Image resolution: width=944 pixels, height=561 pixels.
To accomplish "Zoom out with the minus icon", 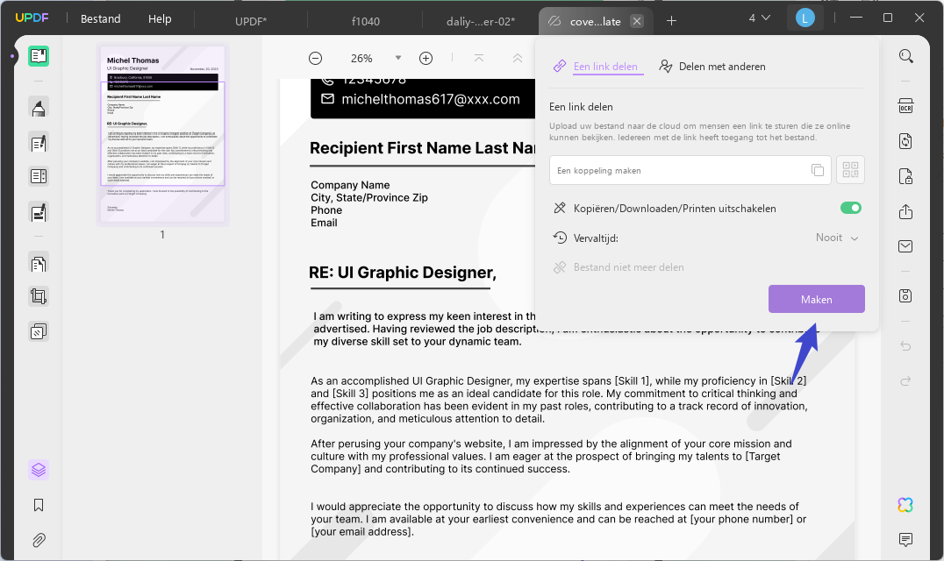I will coord(316,59).
